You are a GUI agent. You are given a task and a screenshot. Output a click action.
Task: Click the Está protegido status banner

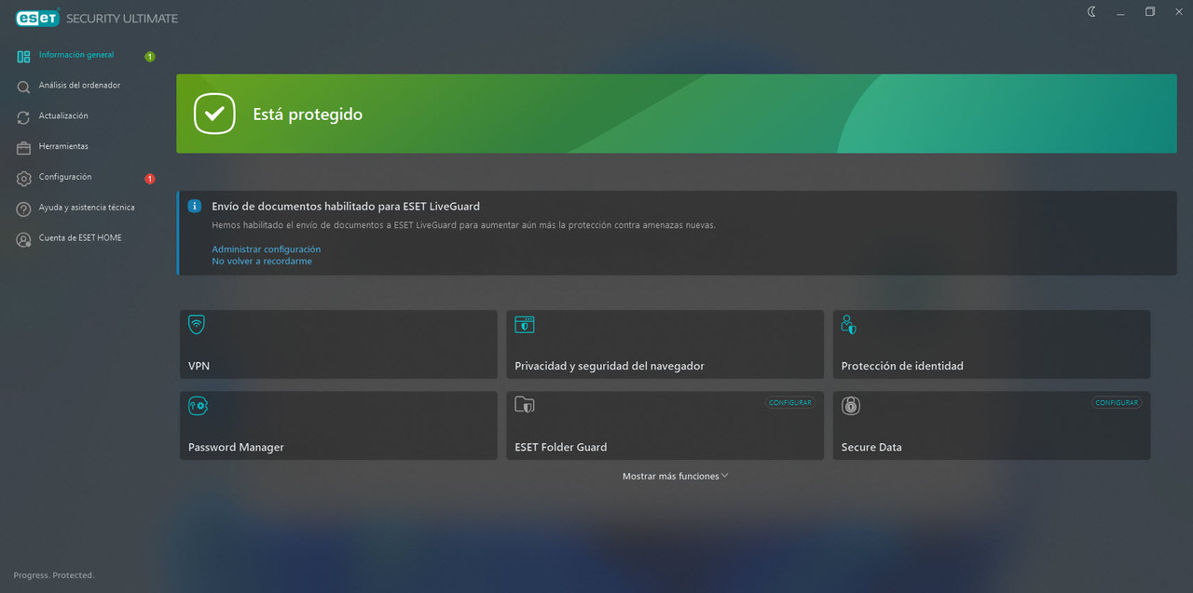(676, 114)
